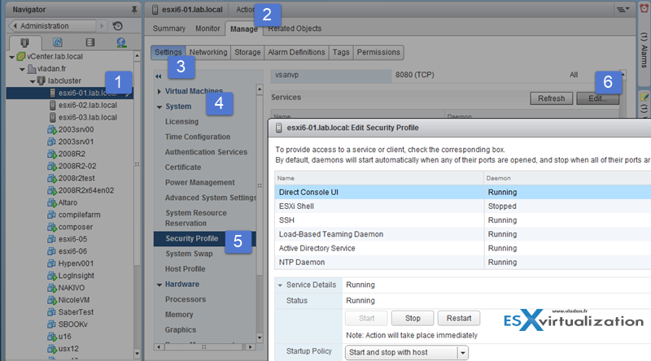Select Active Directory Service row
Viewport: 651px width, 361px height.
[462, 248]
